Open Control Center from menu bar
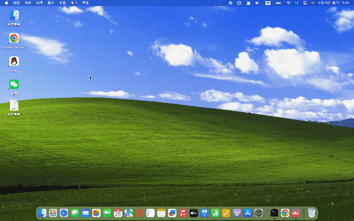This screenshot has width=354, height=221. coord(305,3)
